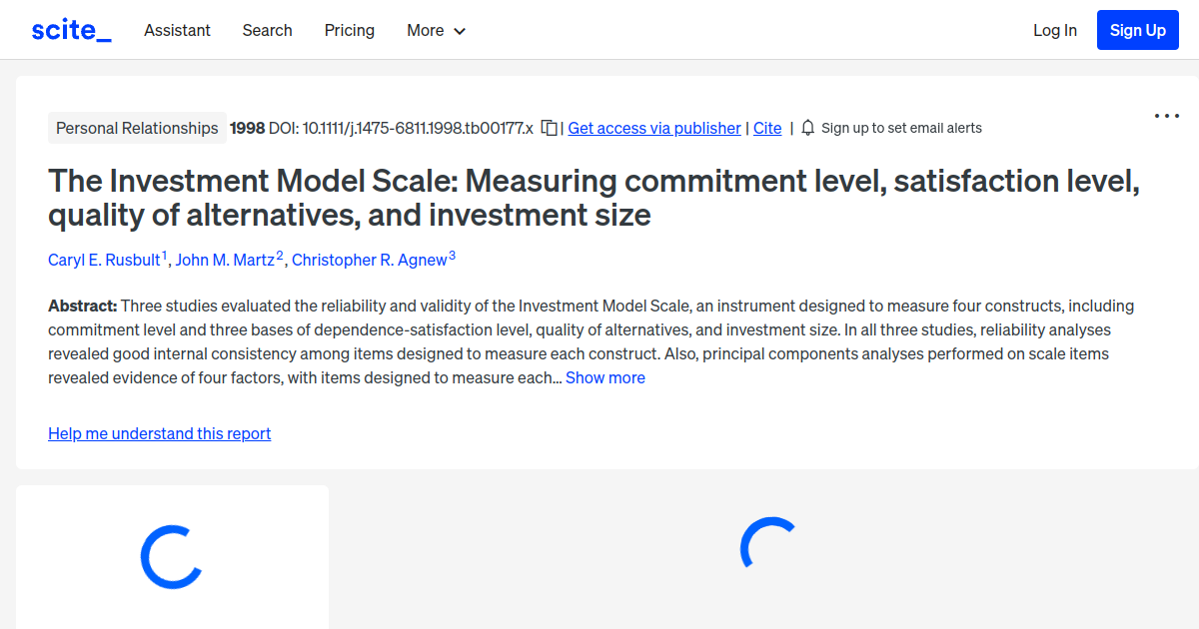Click the Personal Relationships journal tag
This screenshot has width=1199, height=629.
(x=137, y=128)
